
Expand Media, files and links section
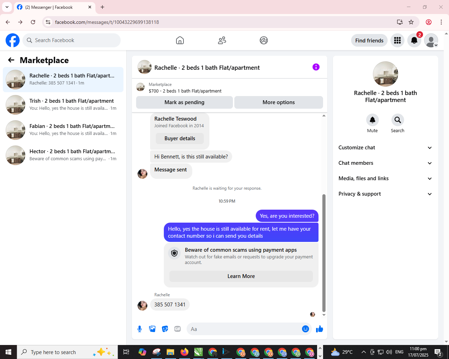tap(386, 178)
